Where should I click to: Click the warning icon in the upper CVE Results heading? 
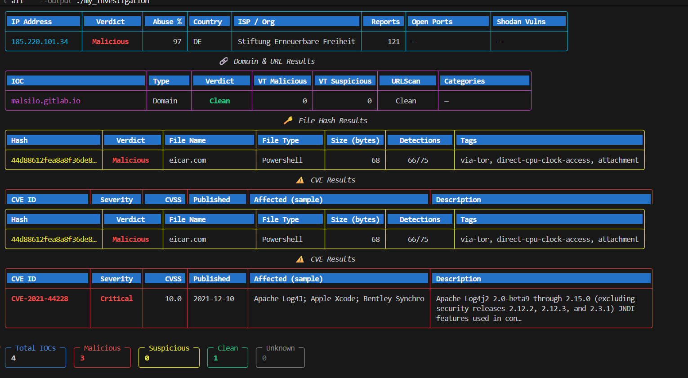pyautogui.click(x=300, y=180)
